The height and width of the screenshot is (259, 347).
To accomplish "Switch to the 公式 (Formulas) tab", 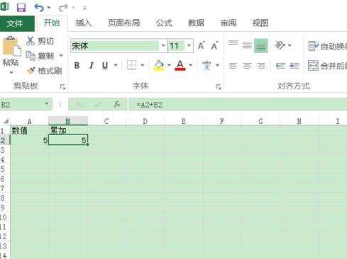I will coord(164,23).
